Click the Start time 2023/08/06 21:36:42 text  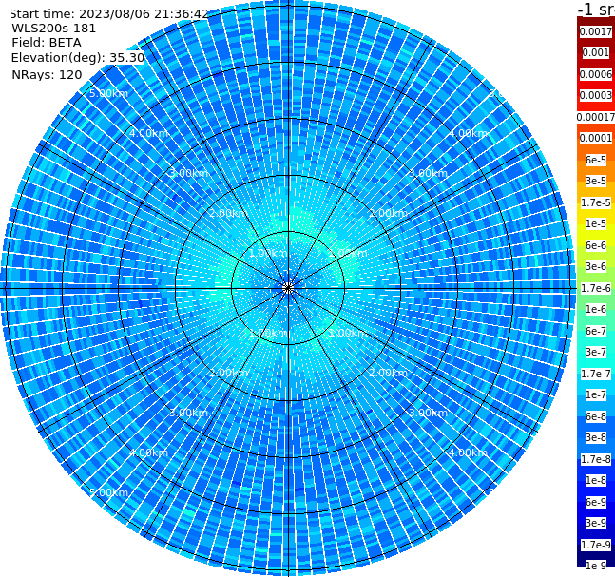(x=109, y=14)
